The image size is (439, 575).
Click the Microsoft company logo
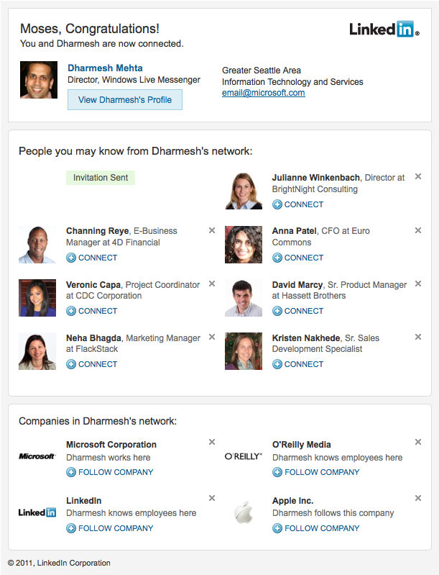click(x=37, y=456)
